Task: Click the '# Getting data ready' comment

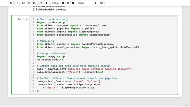Action: [x=52, y=19]
